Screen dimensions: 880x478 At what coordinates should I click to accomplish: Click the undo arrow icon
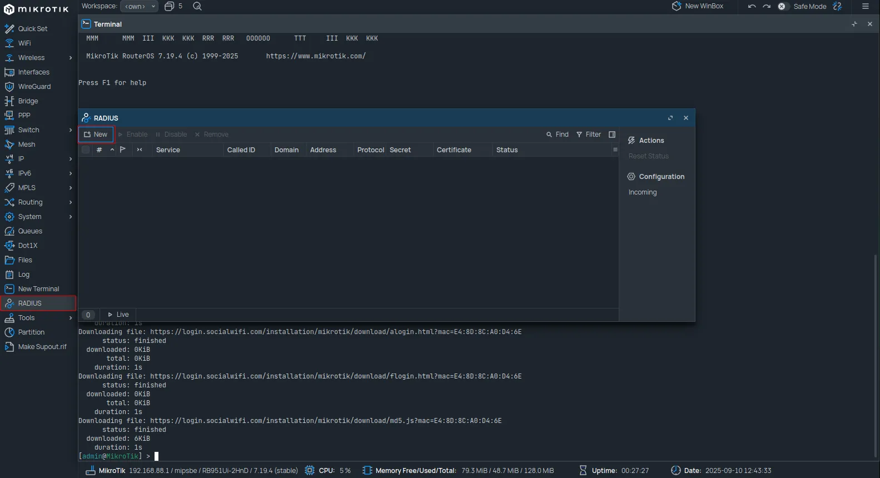752,7
